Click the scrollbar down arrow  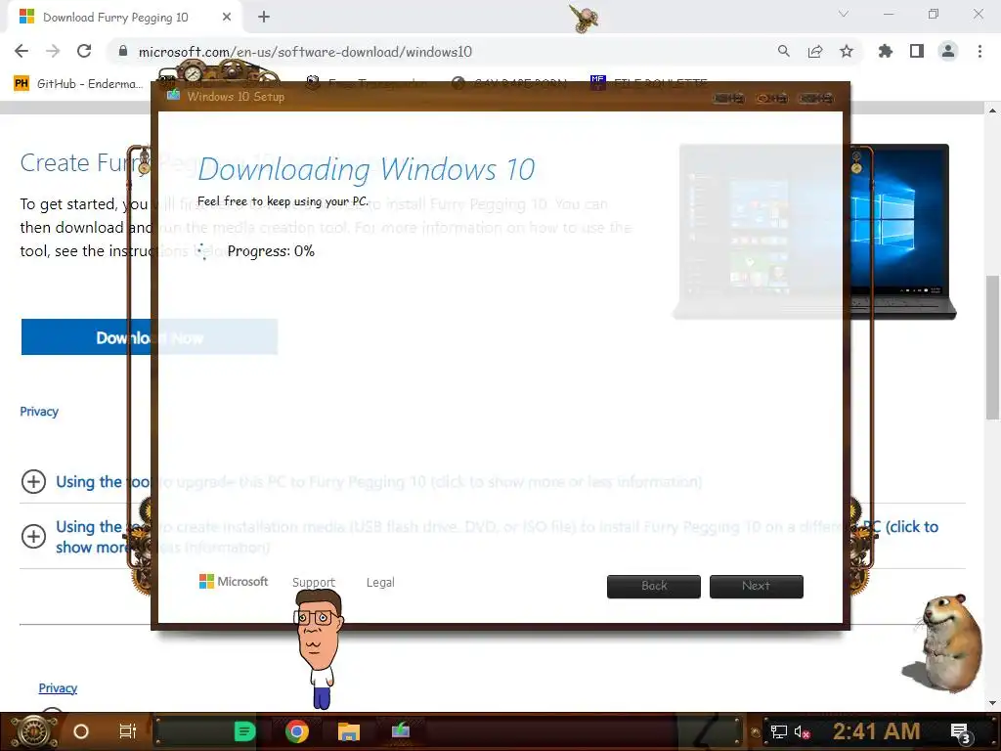coord(992,703)
